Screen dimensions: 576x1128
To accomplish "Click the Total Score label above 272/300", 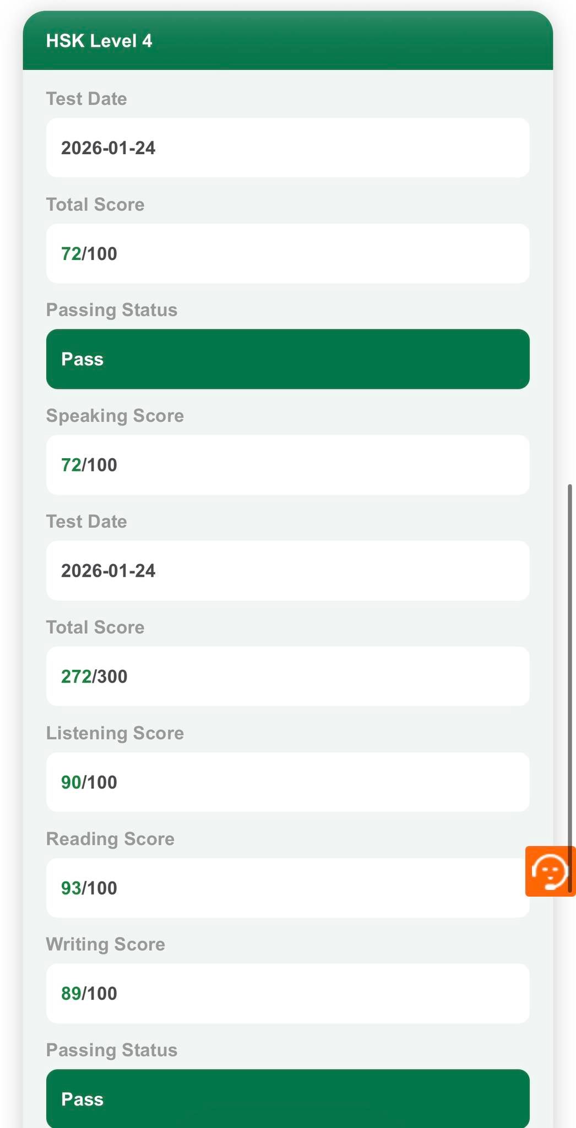I will pos(95,627).
